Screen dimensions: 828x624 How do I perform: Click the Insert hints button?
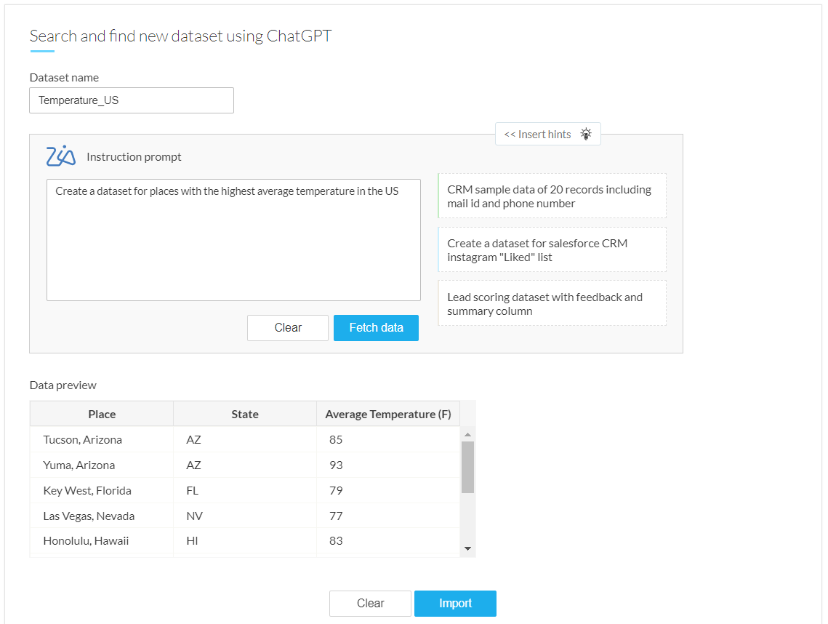tap(538, 134)
